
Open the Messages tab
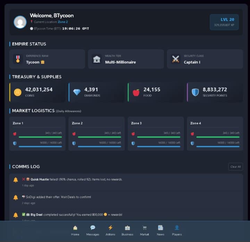93,231
